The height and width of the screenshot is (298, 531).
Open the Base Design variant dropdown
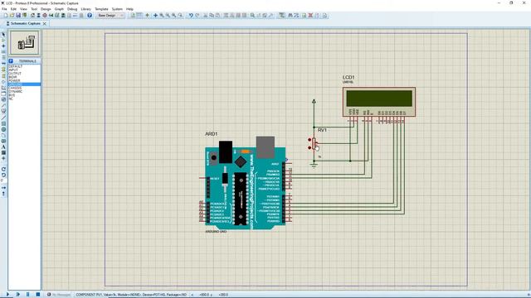(110, 16)
